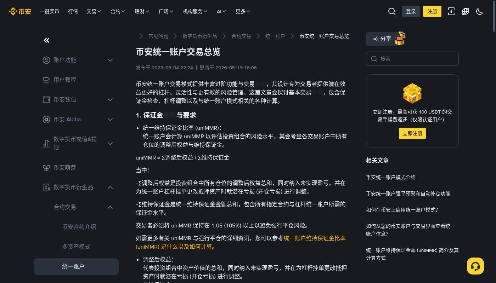Click the 数字货币衍生品 breadcrumb link

coord(200,36)
